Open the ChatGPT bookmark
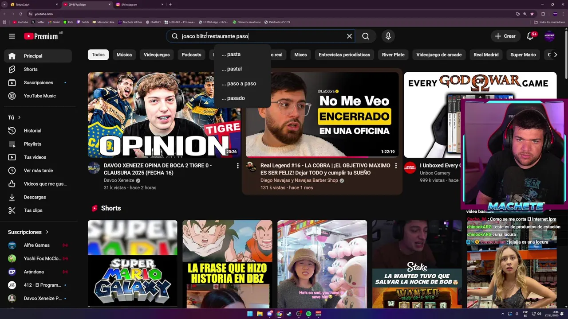This screenshot has width=568, height=319. click(154, 22)
